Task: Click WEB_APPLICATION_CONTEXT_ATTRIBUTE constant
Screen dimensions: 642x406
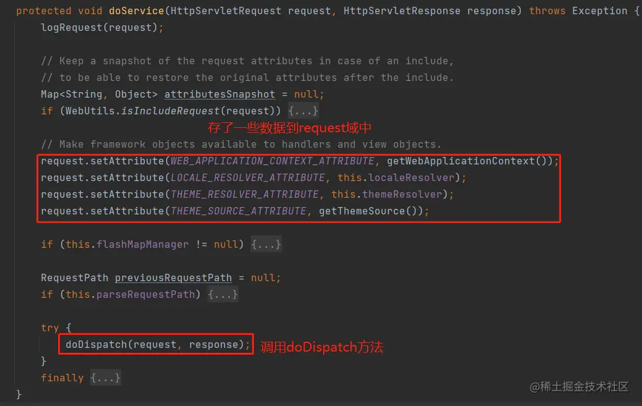Action: point(272,161)
